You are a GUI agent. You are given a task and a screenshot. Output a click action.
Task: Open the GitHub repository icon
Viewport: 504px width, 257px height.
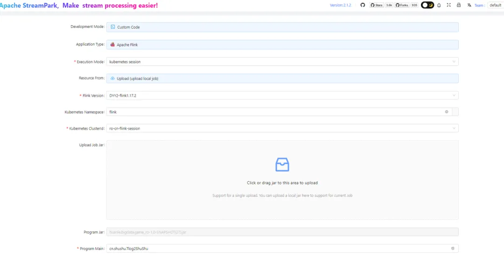[363, 5]
